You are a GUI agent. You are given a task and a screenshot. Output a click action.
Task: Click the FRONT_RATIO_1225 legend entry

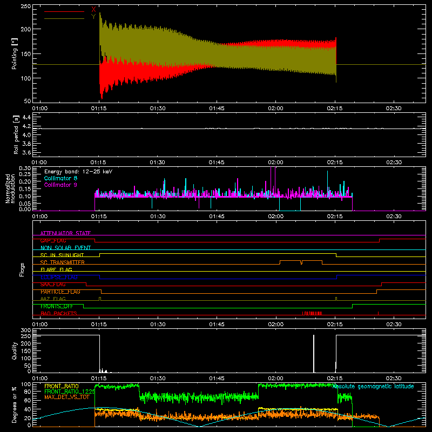70,391
